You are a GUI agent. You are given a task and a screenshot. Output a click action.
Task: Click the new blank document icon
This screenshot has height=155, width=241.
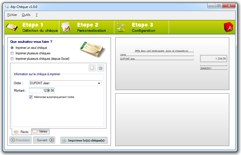coord(92,68)
